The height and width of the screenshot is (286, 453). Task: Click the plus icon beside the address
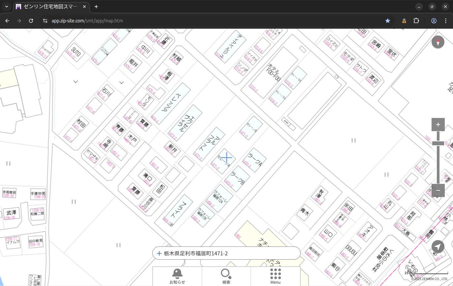point(159,253)
